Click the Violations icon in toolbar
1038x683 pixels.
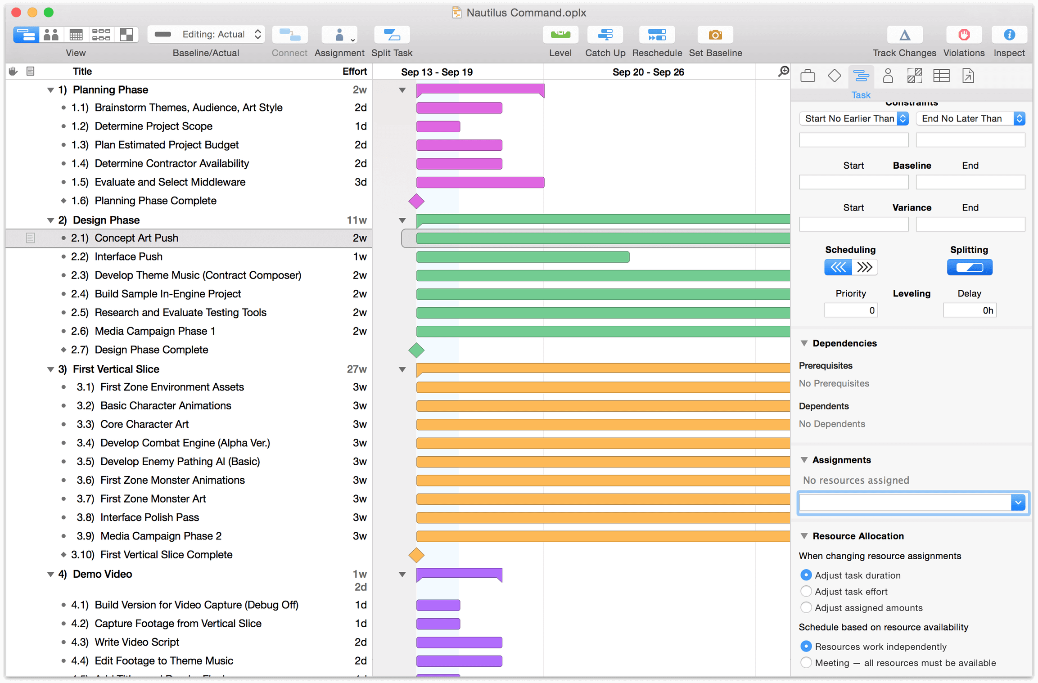click(x=963, y=36)
